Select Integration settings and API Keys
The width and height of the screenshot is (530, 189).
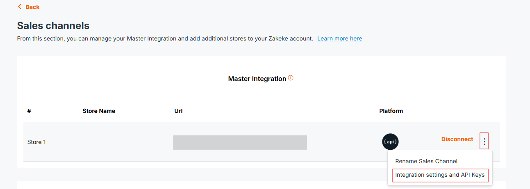(x=440, y=175)
